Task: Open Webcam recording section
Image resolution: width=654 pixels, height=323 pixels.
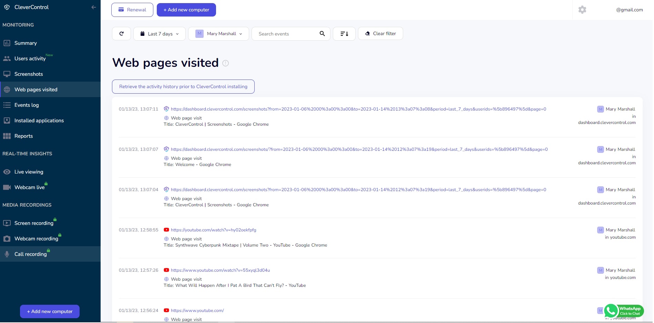Action: [x=50, y=239]
